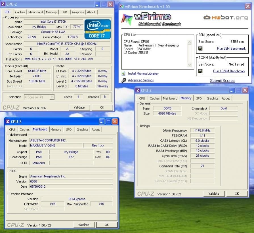Open the SPD tab in the top CPU-Z window
Image resolution: width=254 pixels, height=233 pixels.
click(x=64, y=12)
